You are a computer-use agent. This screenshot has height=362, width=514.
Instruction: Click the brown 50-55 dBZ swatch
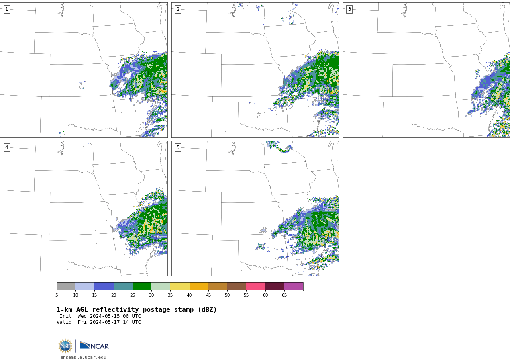(x=237, y=286)
